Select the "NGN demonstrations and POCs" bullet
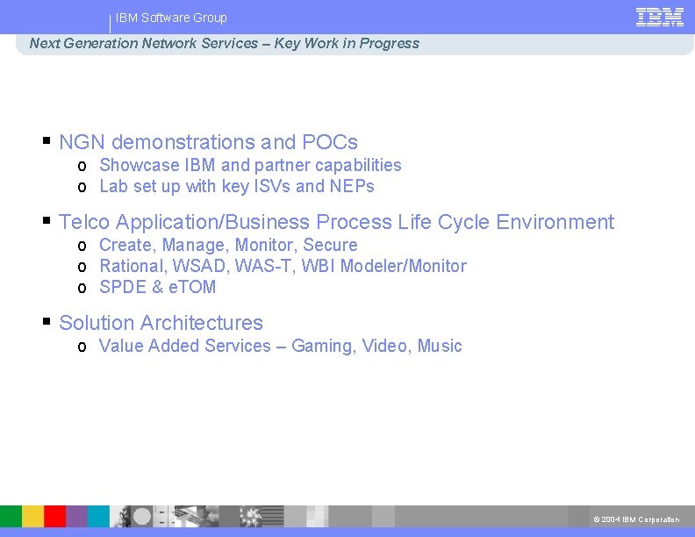Image resolution: width=695 pixels, height=537 pixels. [x=208, y=142]
